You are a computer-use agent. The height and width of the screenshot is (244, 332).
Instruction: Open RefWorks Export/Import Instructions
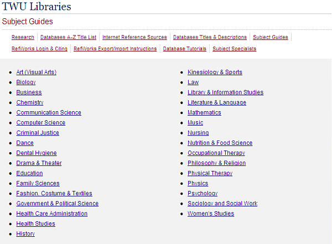[115, 49]
